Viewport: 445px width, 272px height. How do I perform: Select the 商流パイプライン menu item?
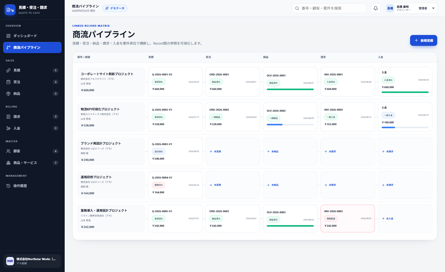[x=32, y=47]
